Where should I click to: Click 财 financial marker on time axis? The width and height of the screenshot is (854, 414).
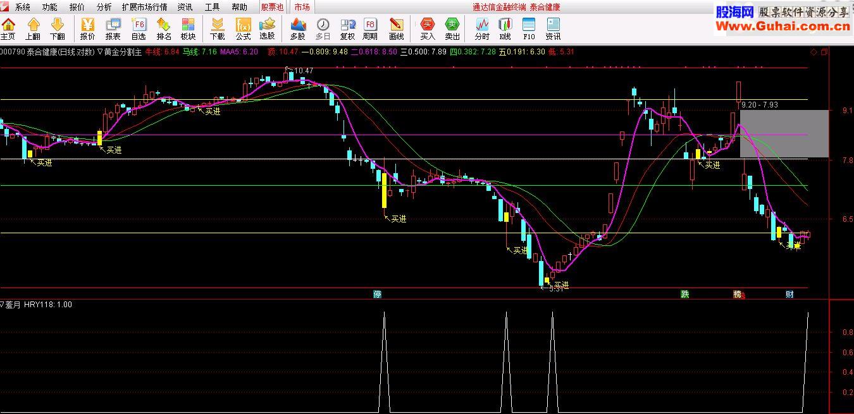pos(789,295)
